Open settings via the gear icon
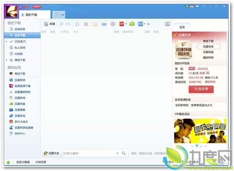The image size is (234, 171). pos(113,24)
